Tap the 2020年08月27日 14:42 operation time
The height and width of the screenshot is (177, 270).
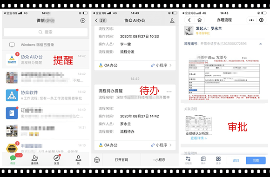(x=140, y=116)
